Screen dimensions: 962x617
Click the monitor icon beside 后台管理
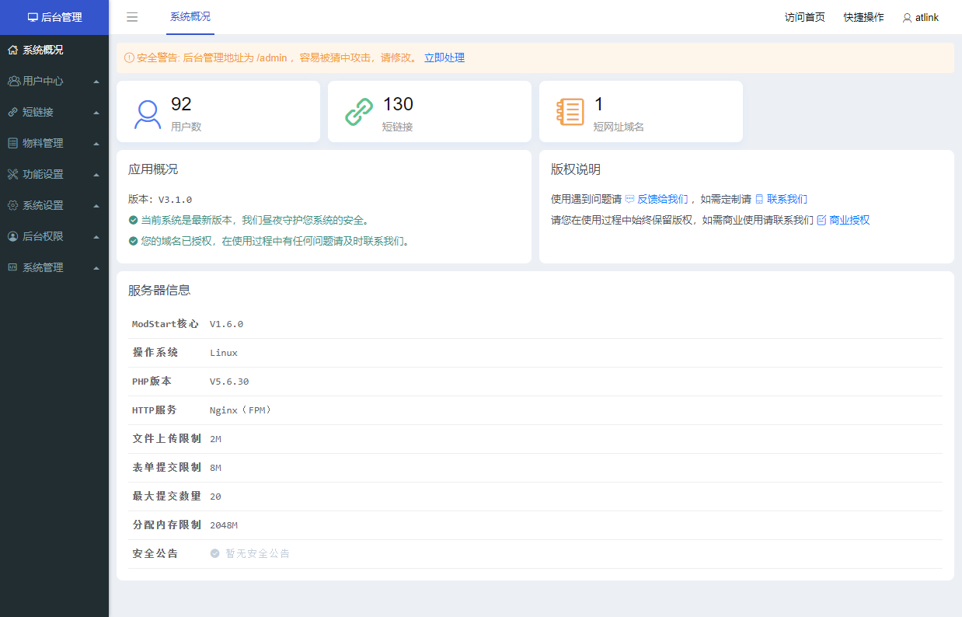[x=33, y=17]
